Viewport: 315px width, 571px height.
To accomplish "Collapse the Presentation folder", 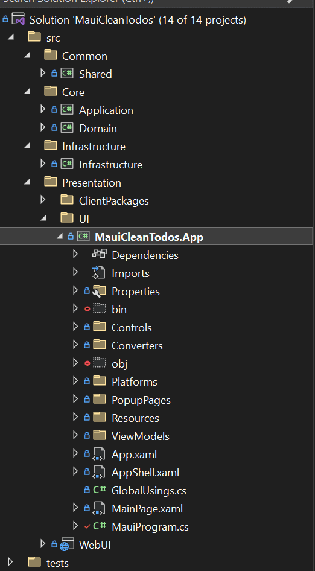I will point(28,182).
